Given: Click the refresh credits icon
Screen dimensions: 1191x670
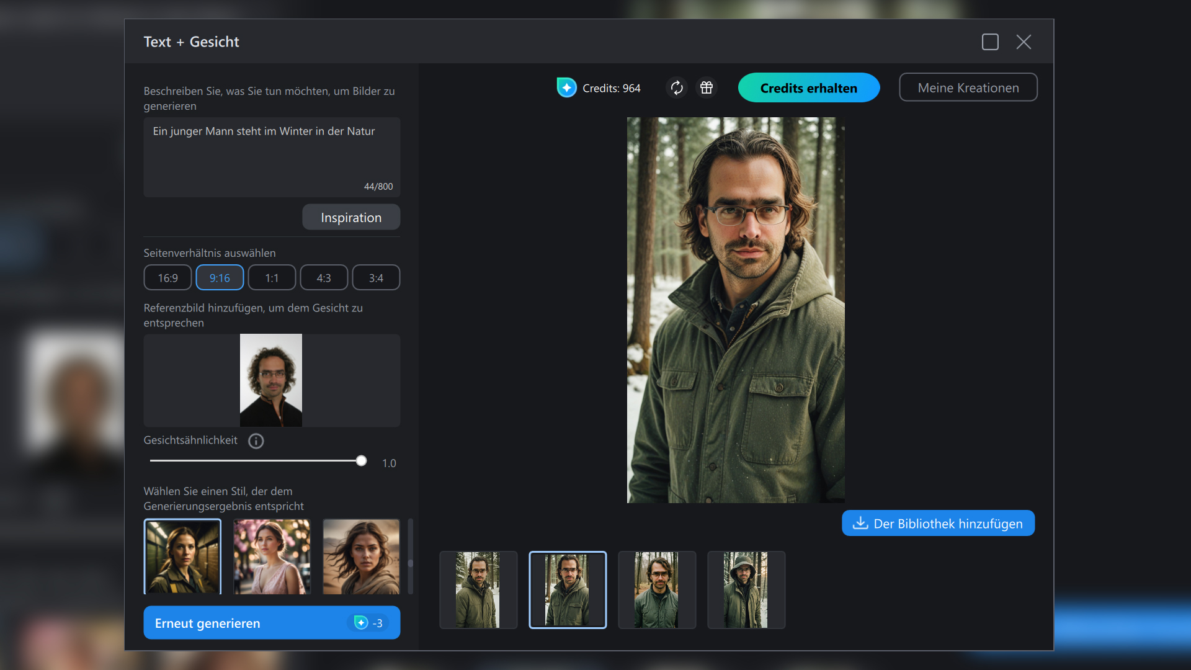Looking at the screenshot, I should [x=677, y=88].
